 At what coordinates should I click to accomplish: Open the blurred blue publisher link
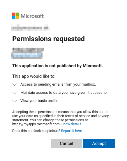point(27,55)
